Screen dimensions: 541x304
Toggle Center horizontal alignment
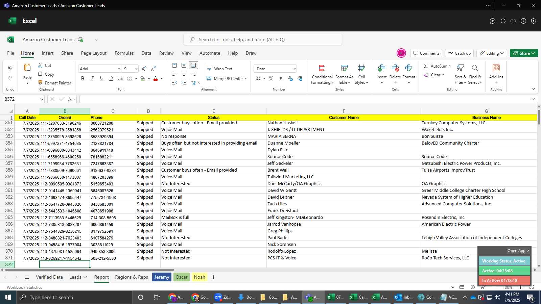[x=184, y=74]
